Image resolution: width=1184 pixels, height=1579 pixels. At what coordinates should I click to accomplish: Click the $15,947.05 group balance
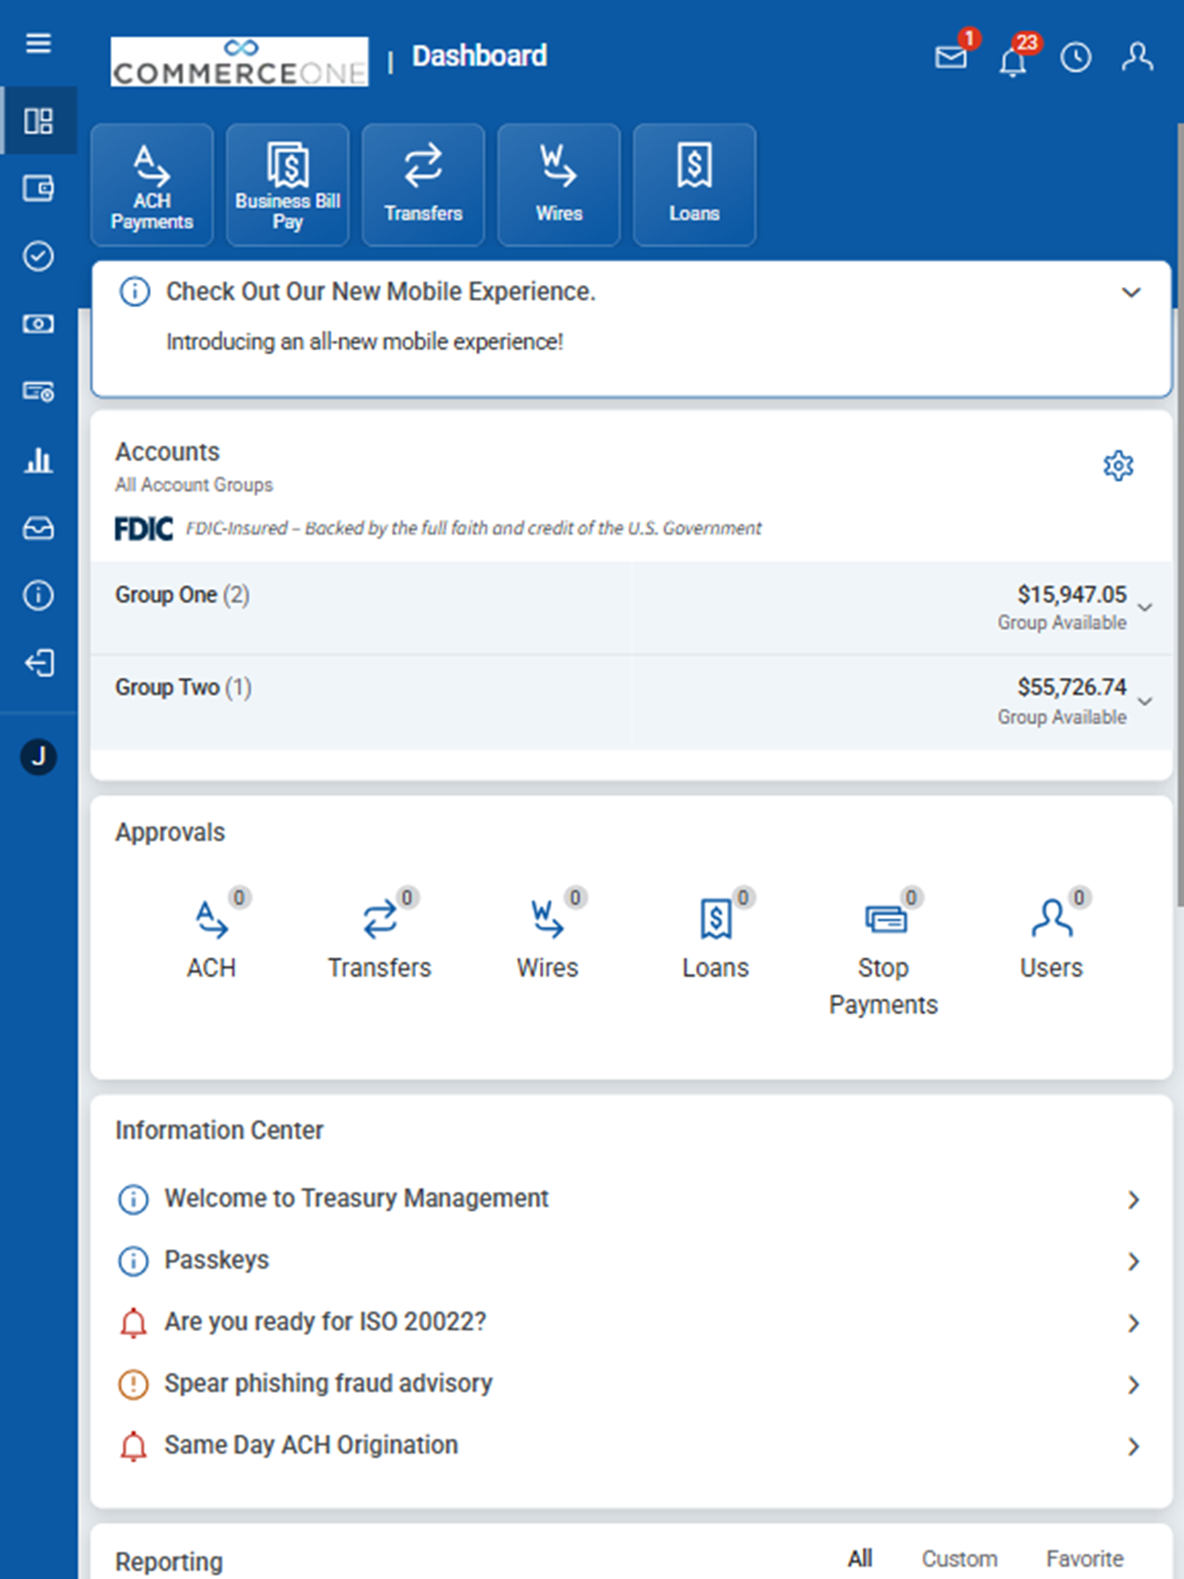click(1072, 594)
